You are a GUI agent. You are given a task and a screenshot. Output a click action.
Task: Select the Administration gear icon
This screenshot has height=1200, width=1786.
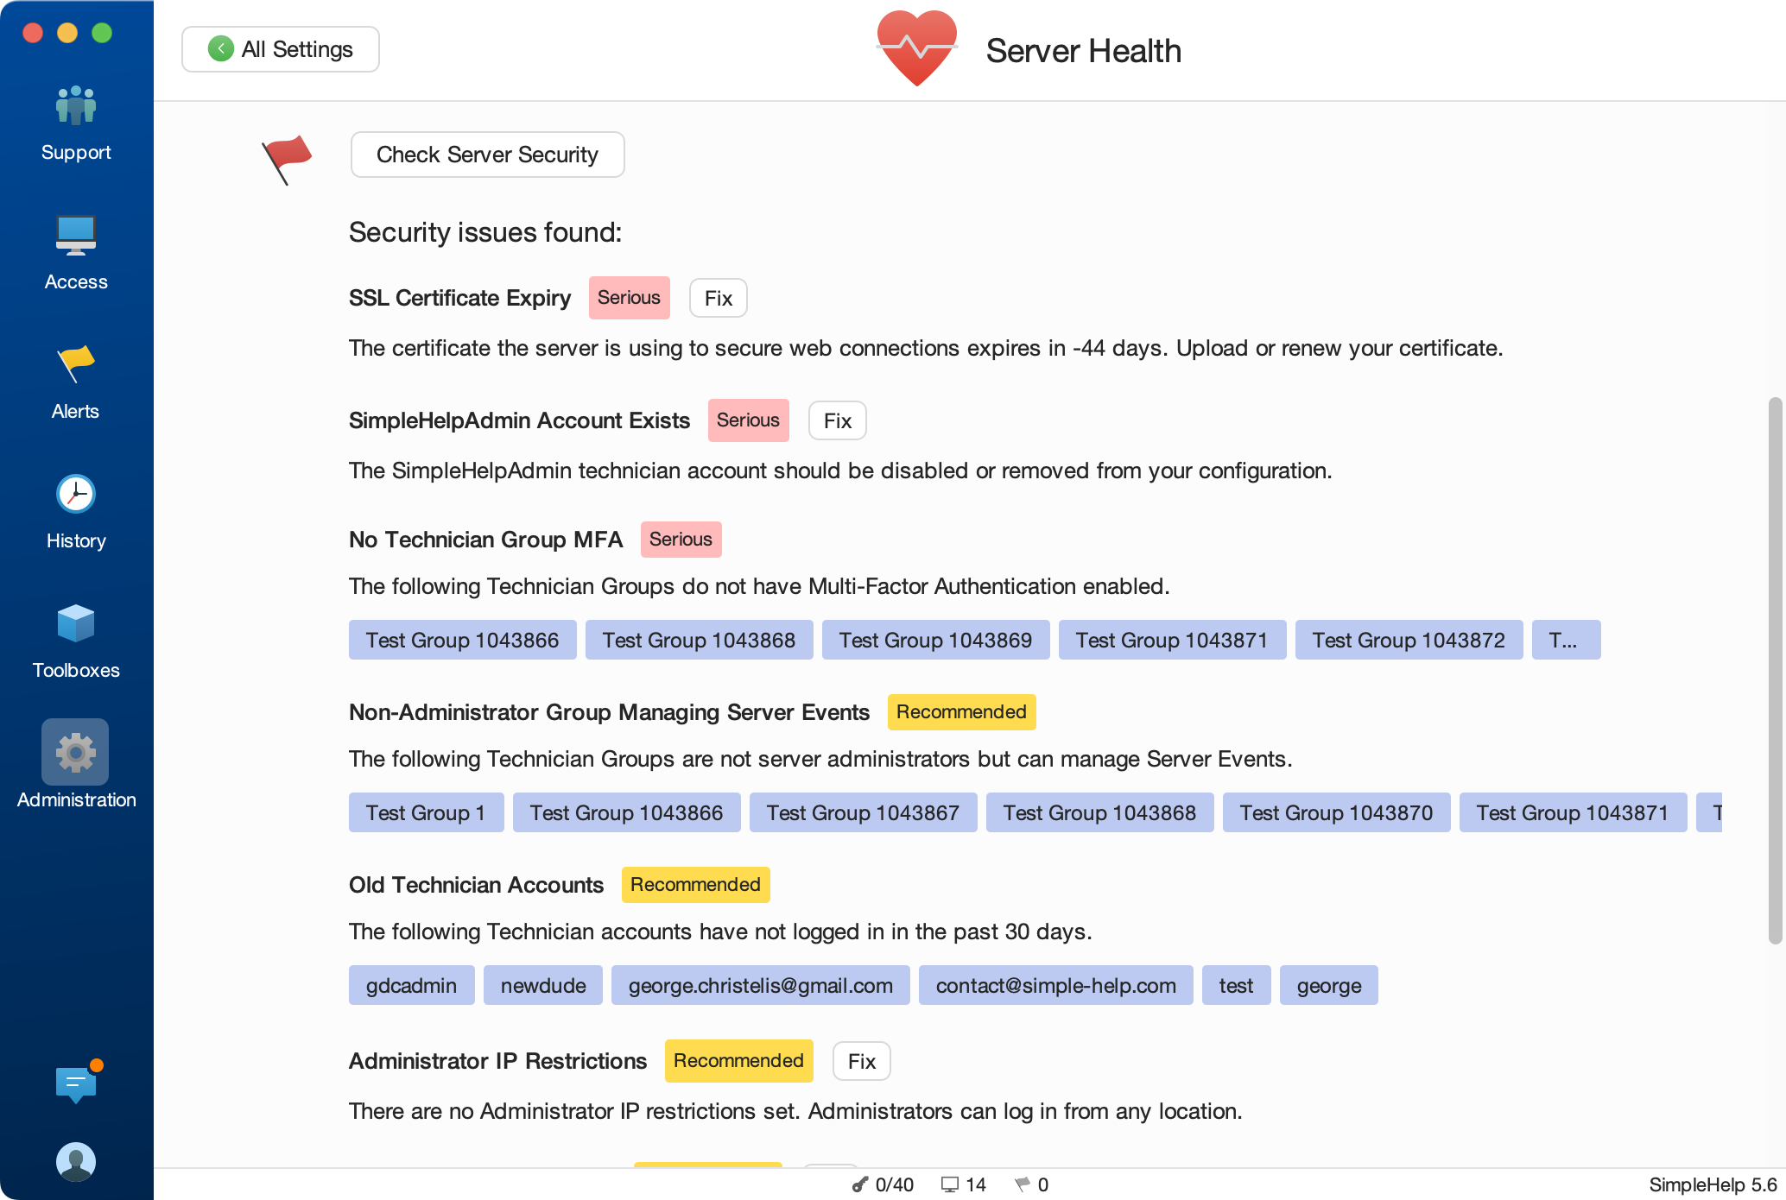coord(75,752)
